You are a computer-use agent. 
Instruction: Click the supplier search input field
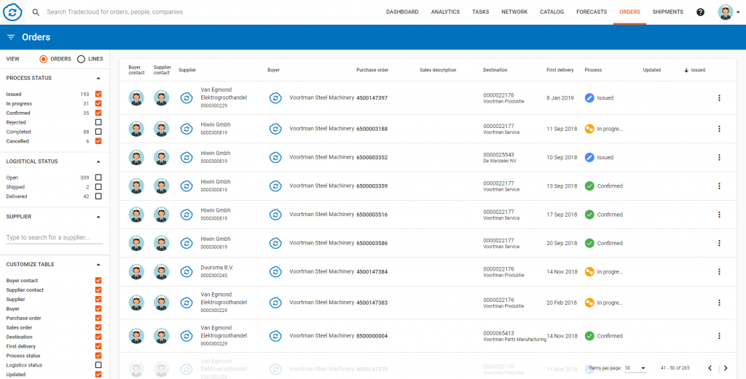54,237
